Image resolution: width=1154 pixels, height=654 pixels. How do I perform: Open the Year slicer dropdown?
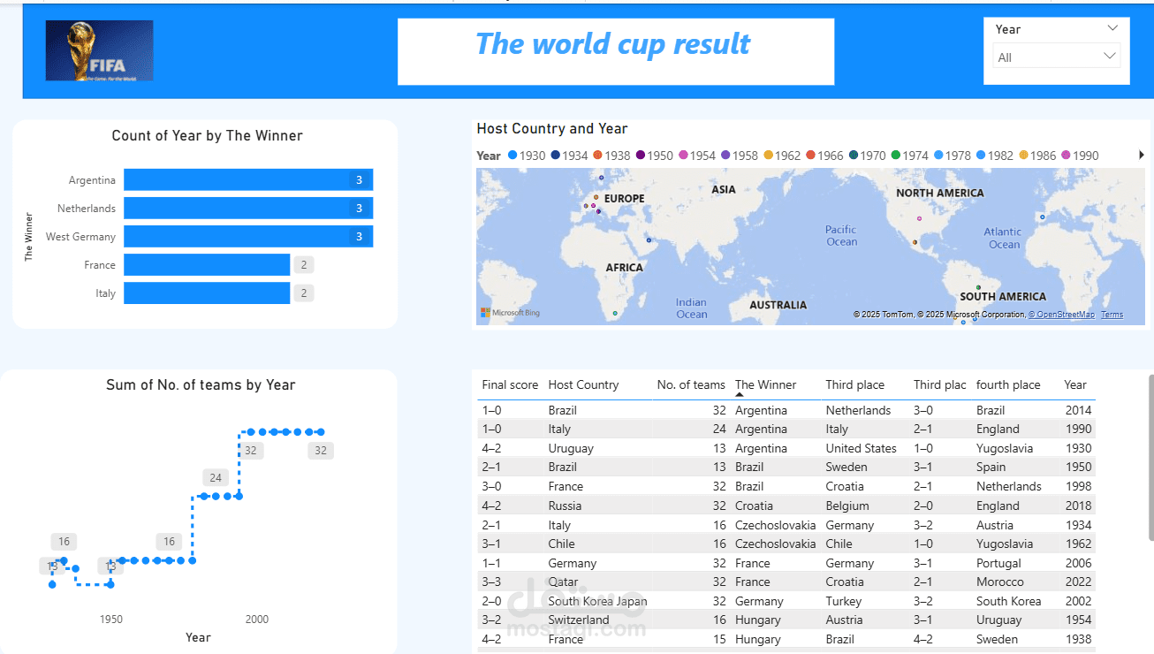click(x=1111, y=28)
